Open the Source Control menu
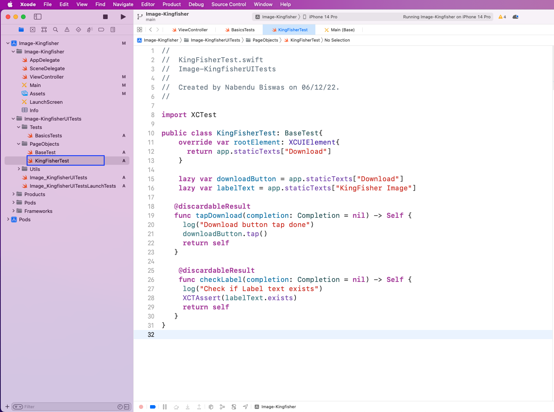 click(x=229, y=4)
